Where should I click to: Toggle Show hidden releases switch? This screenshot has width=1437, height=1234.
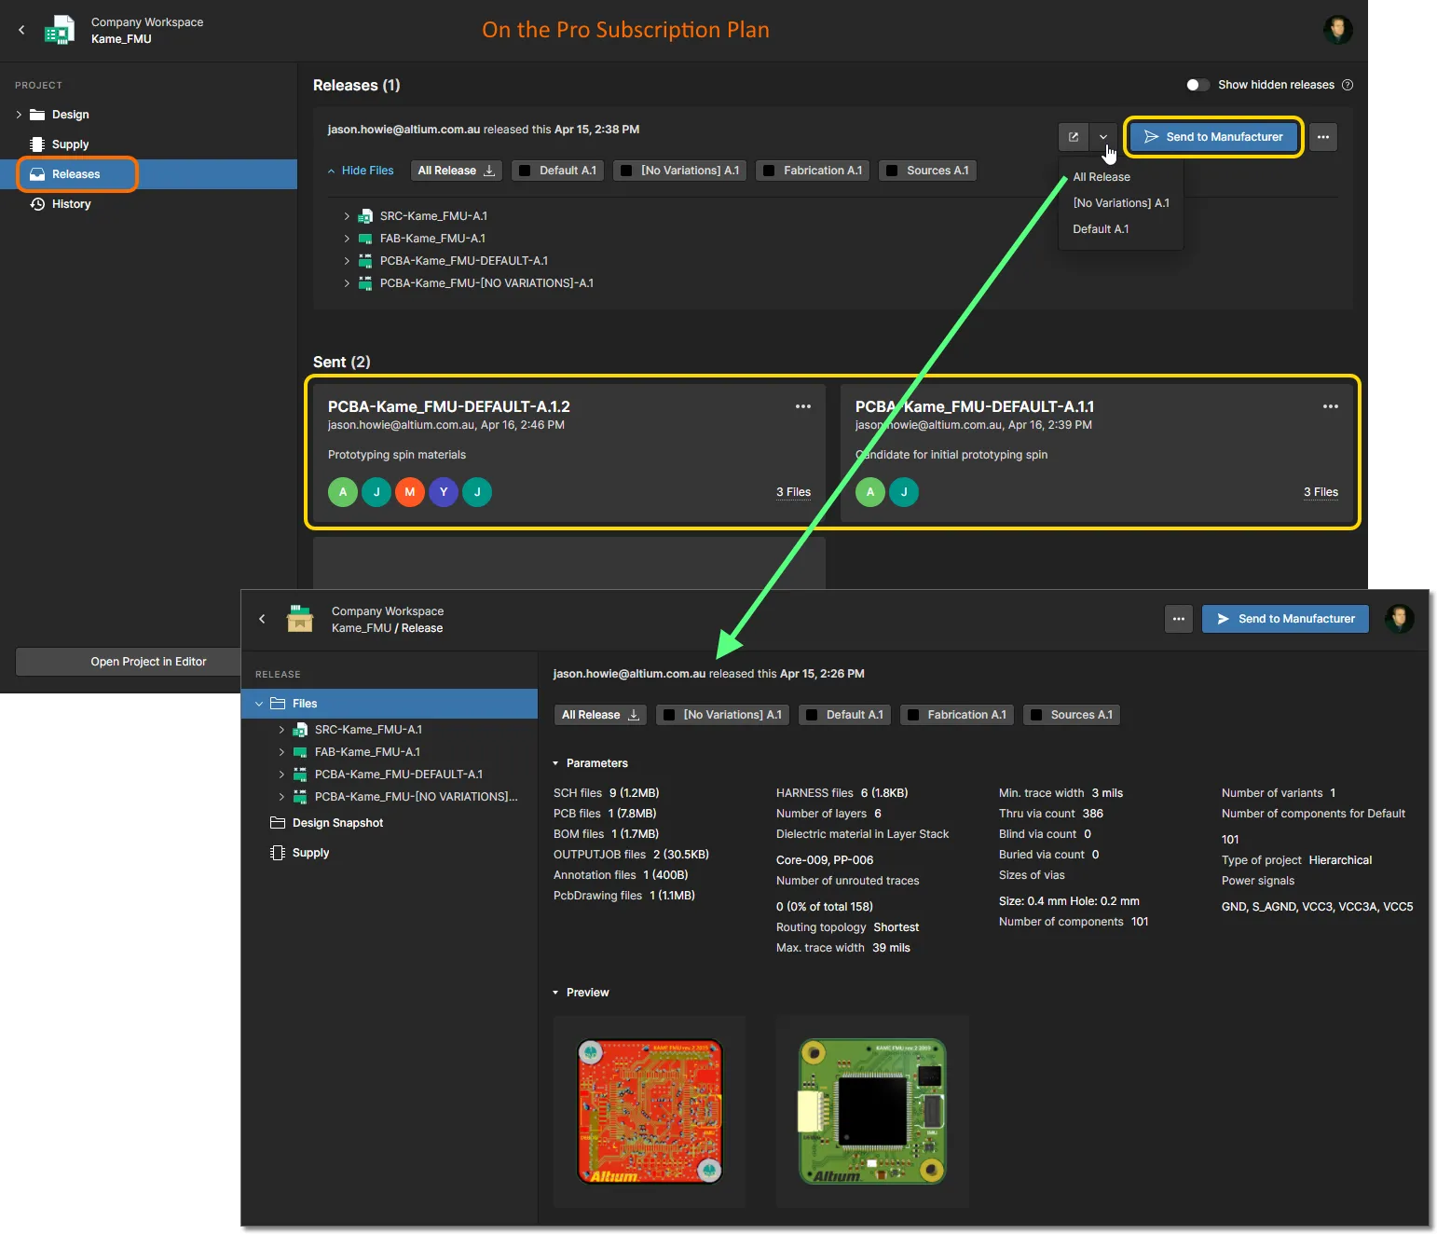(x=1197, y=85)
